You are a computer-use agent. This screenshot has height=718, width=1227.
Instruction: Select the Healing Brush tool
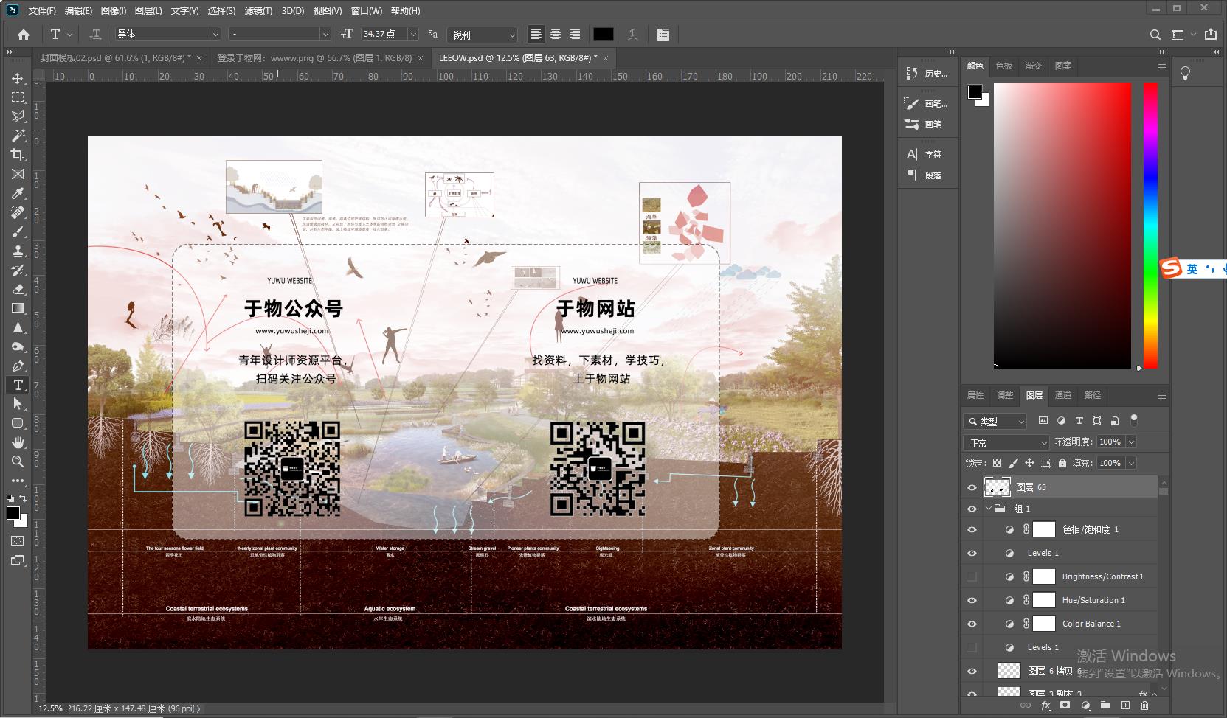pos(18,212)
